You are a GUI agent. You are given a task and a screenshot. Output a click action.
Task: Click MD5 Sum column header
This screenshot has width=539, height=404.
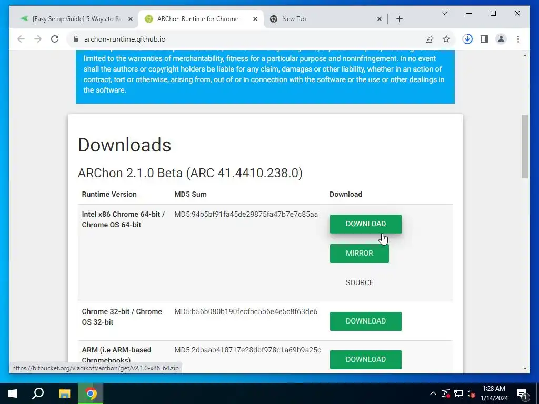pyautogui.click(x=191, y=195)
